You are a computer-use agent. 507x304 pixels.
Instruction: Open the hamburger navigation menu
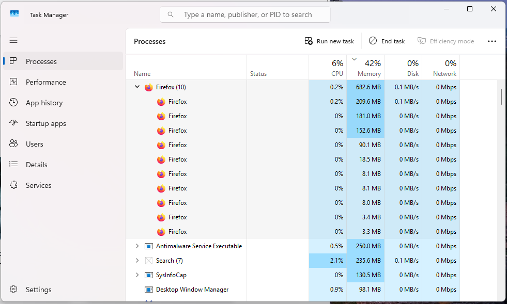pyautogui.click(x=13, y=40)
